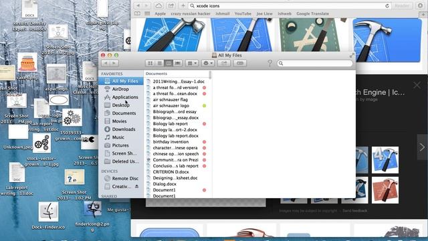The width and height of the screenshot is (428, 241).
Task: Expand the Finder window to full screen
Action: coord(352,56)
